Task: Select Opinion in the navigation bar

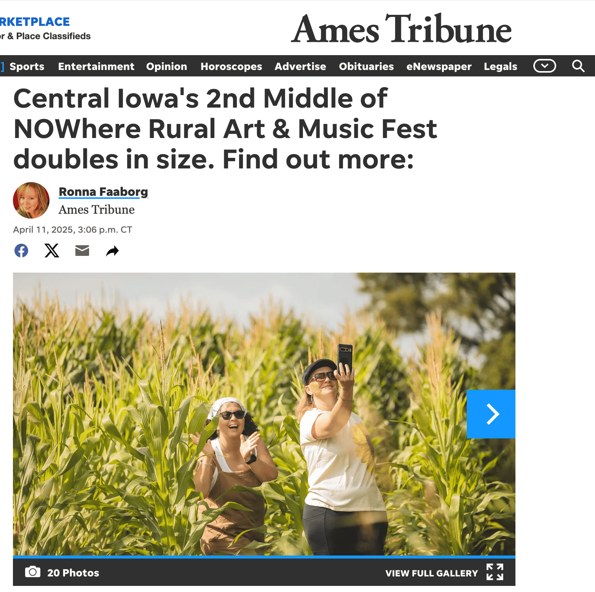Action: 167,66
